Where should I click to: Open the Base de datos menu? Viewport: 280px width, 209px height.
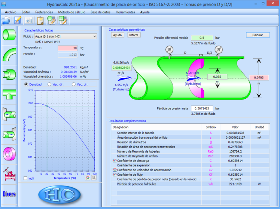pos(101,12)
